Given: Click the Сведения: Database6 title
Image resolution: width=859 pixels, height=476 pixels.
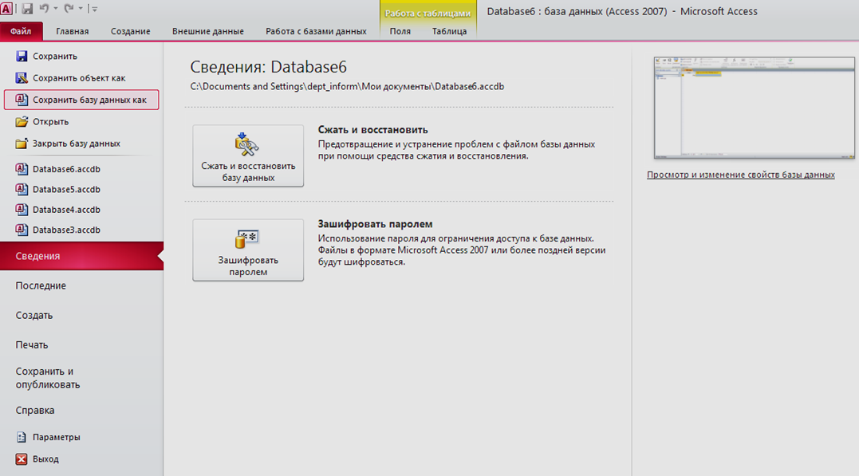Looking at the screenshot, I should click(269, 67).
